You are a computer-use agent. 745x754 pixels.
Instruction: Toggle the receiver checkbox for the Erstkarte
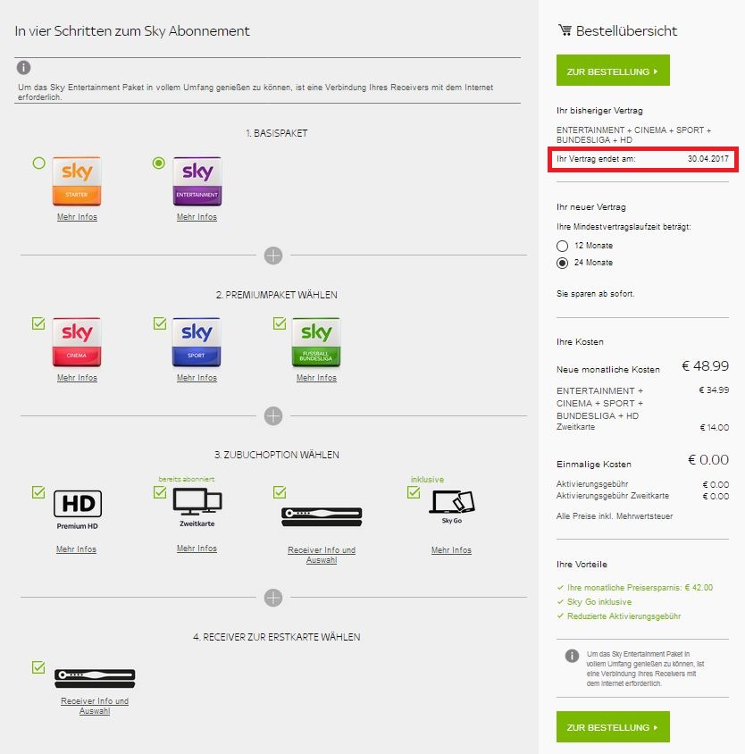point(38,667)
